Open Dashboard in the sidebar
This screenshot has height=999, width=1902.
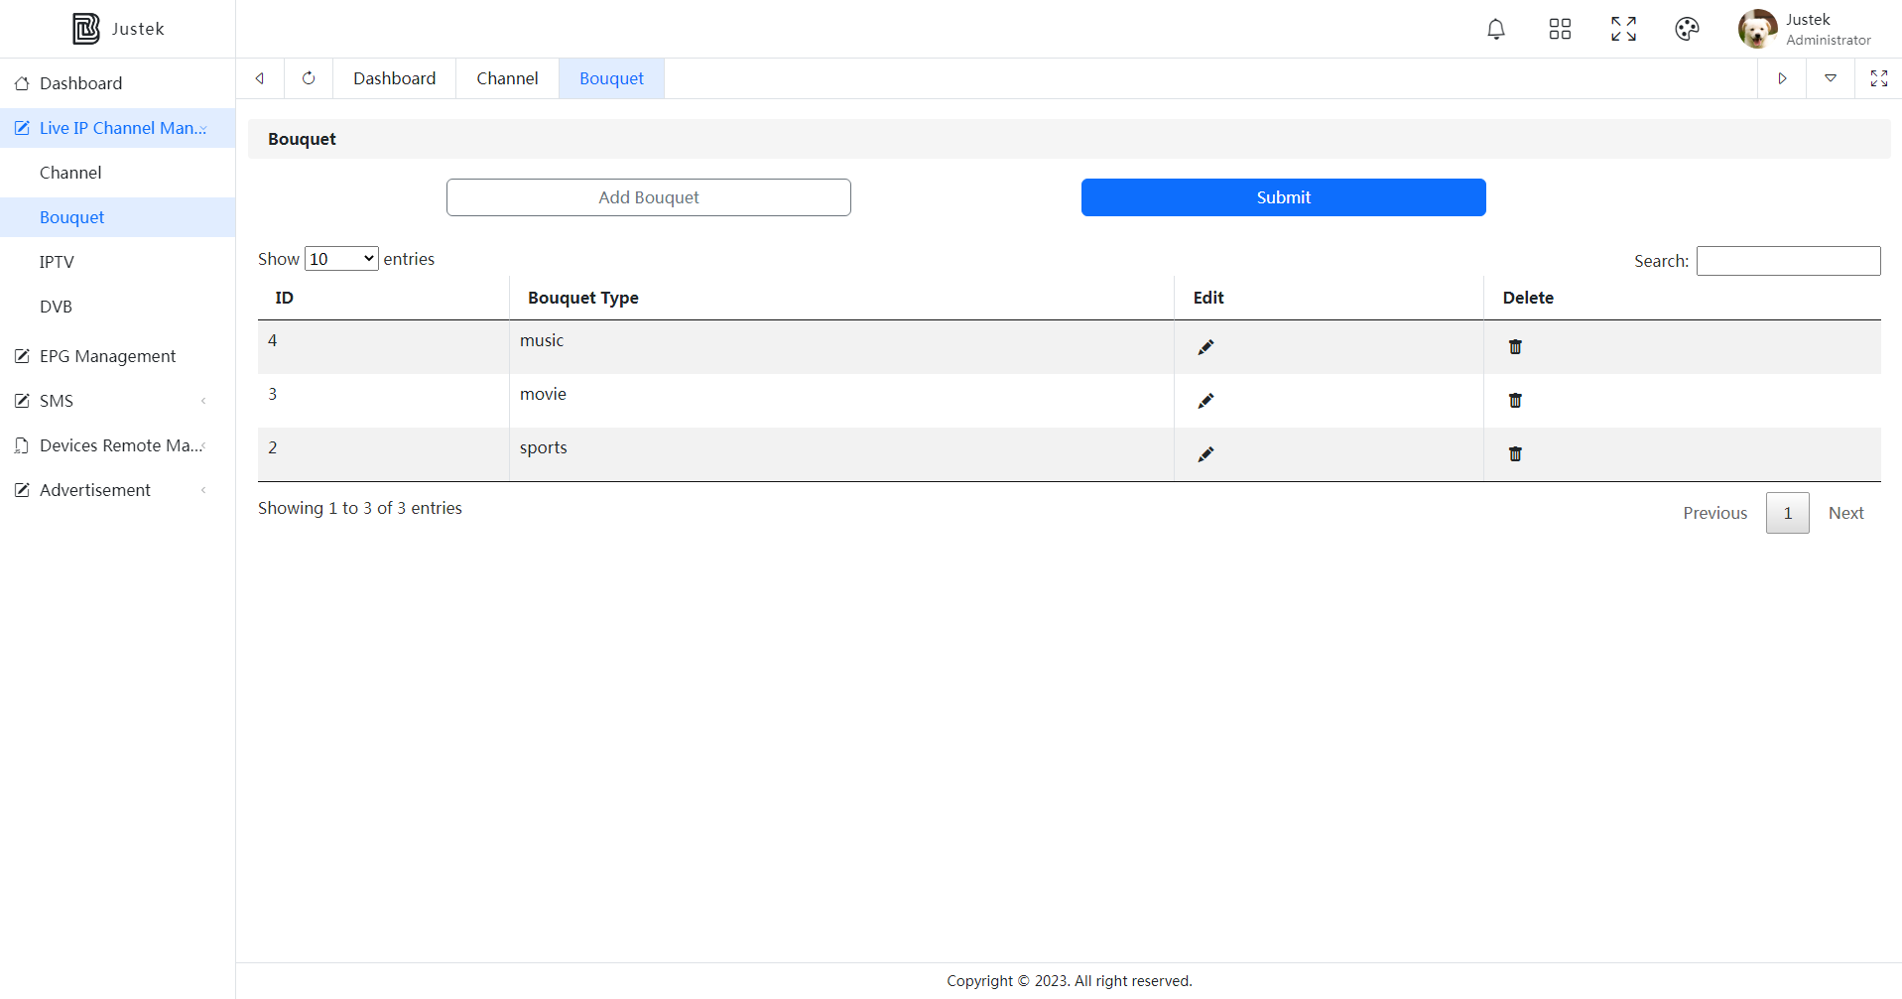117,83
